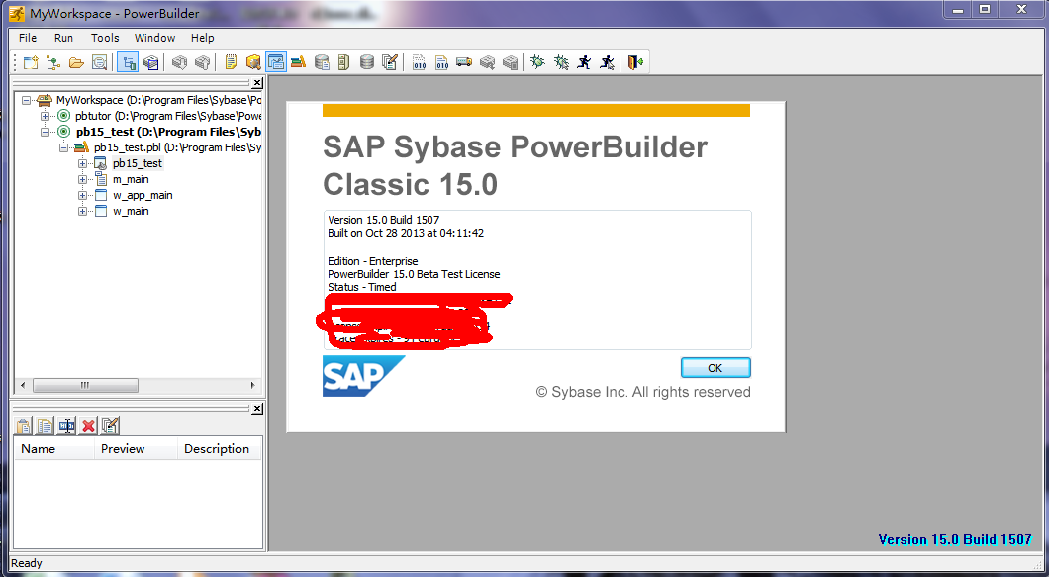Open the Run menu
Viewport: 1049px width, 577px height.
click(63, 38)
